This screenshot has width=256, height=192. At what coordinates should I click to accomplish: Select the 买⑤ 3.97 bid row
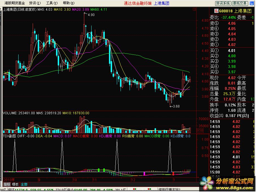232,72
